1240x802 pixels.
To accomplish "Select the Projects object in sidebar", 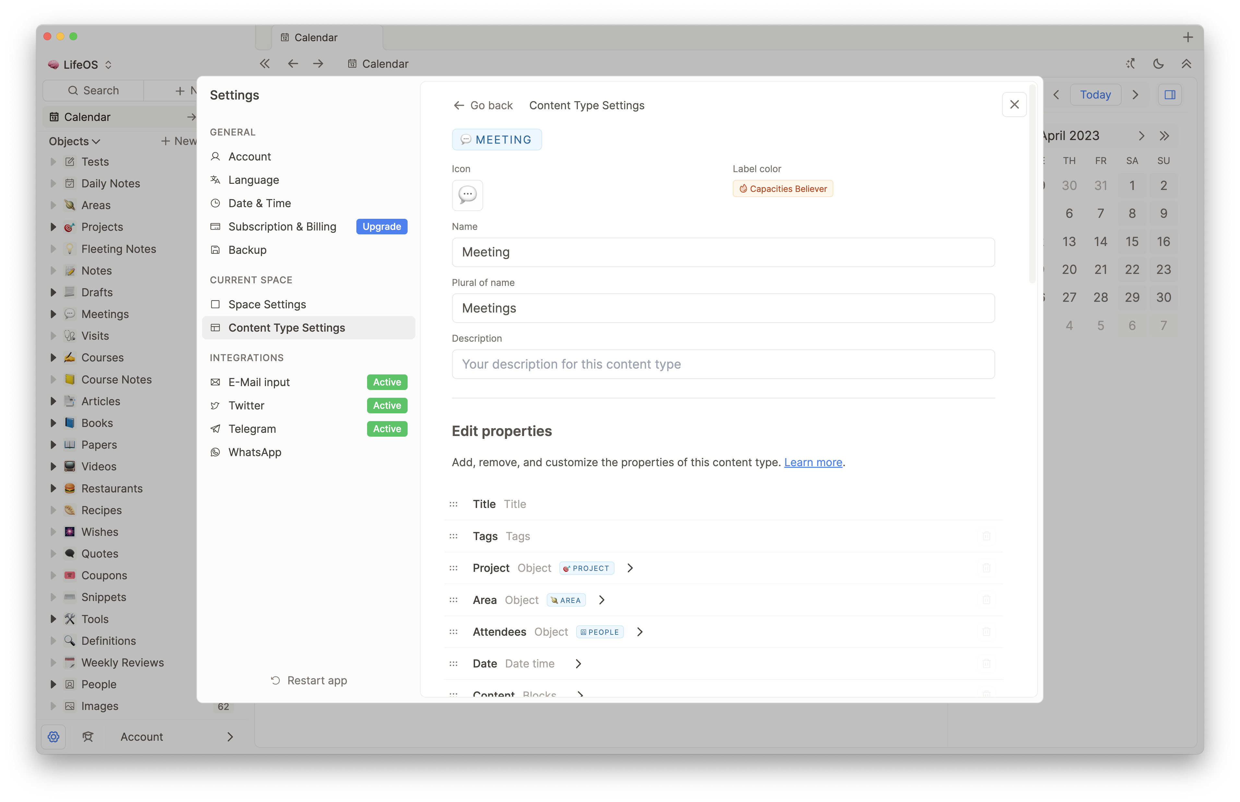I will click(x=102, y=227).
